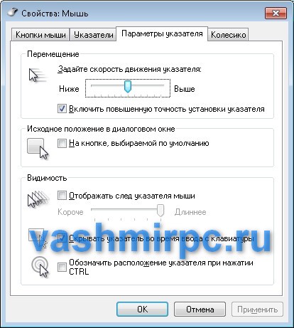This screenshot has height=328, width=294.
Task: Open the Указатели tab
Action: coord(94,35)
